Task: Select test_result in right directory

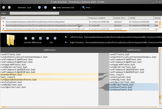Action: click(117, 74)
